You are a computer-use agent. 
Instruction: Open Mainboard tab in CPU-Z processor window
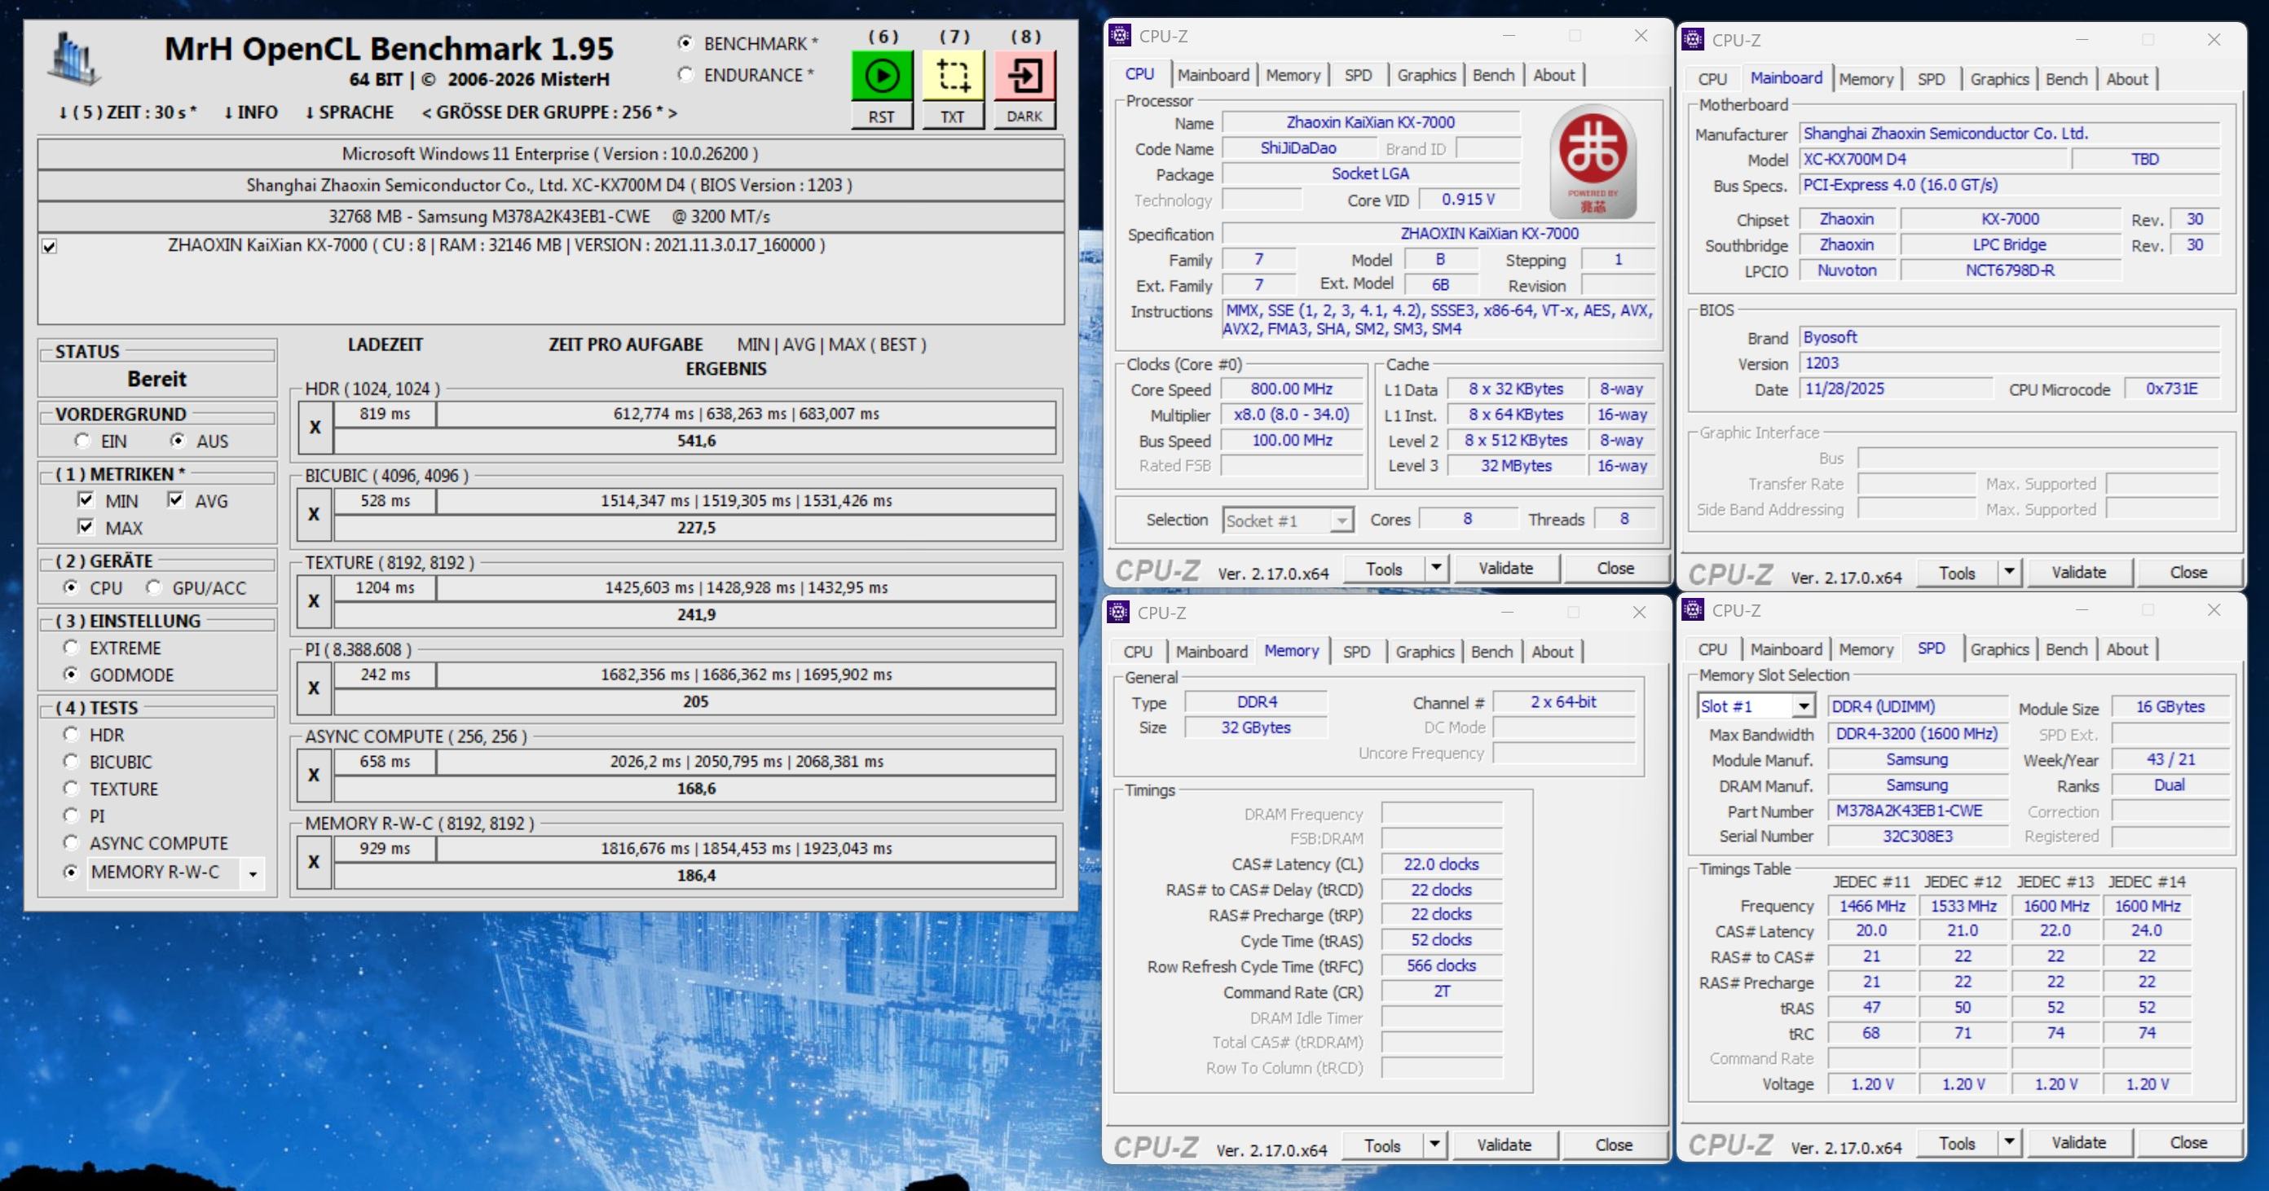tap(1214, 75)
